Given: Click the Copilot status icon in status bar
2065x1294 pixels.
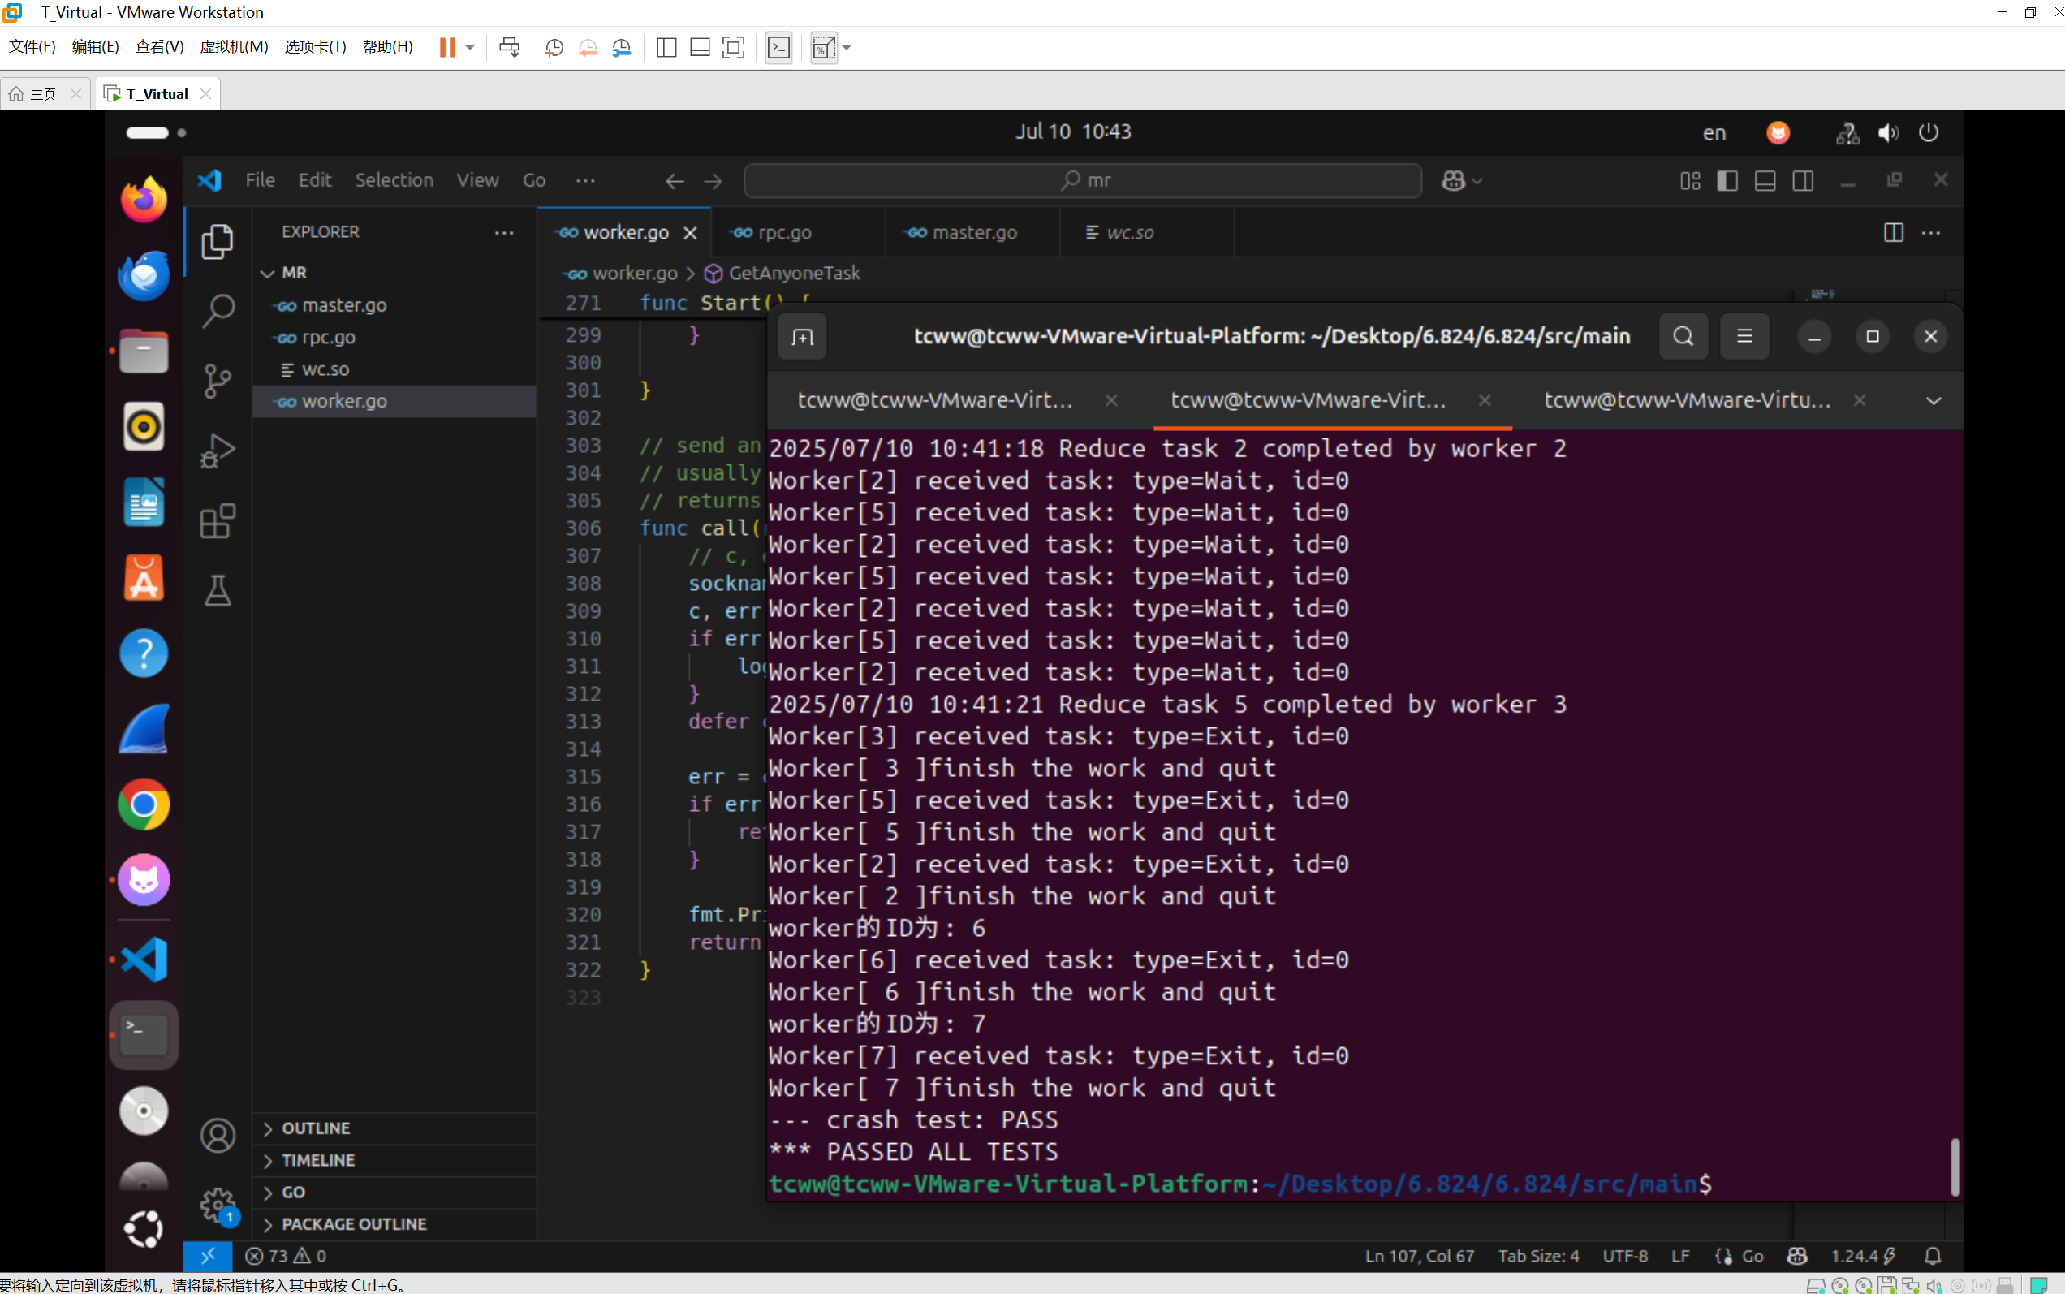Looking at the screenshot, I should (x=1797, y=1256).
